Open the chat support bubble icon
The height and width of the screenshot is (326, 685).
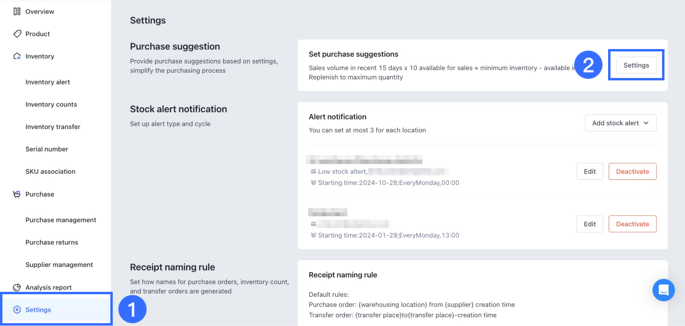click(663, 290)
